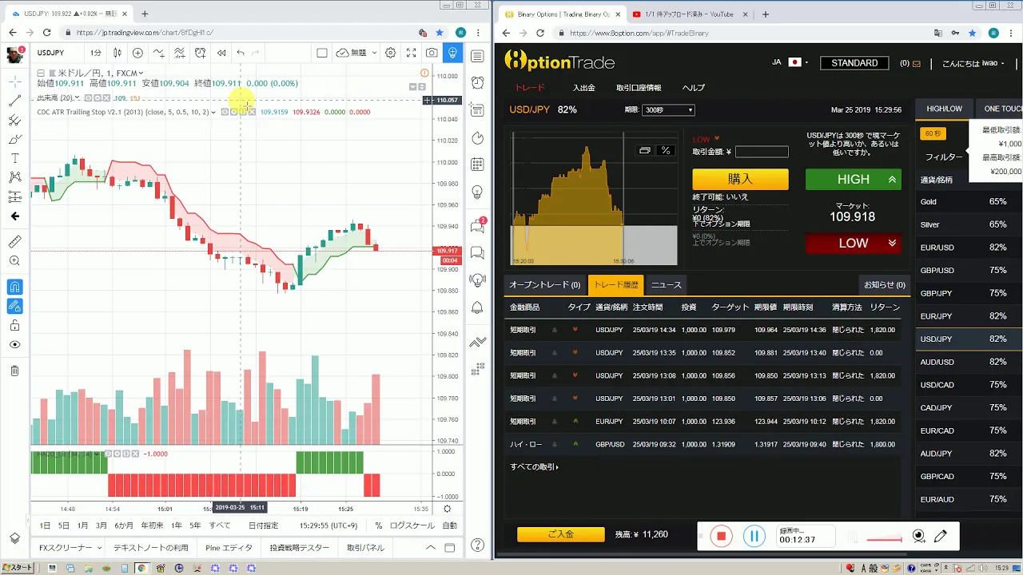The width and height of the screenshot is (1023, 575).
Task: Open expiry 期限 300秒 dropdown
Action: point(668,109)
